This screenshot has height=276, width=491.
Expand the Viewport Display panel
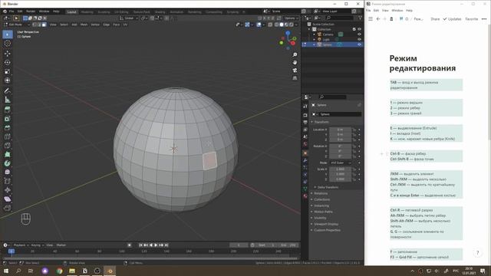coord(325,224)
